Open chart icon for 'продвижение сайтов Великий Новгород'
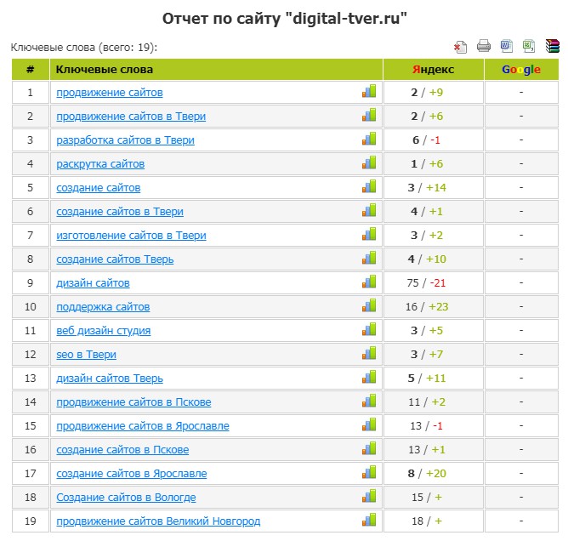The image size is (568, 541). tap(369, 521)
